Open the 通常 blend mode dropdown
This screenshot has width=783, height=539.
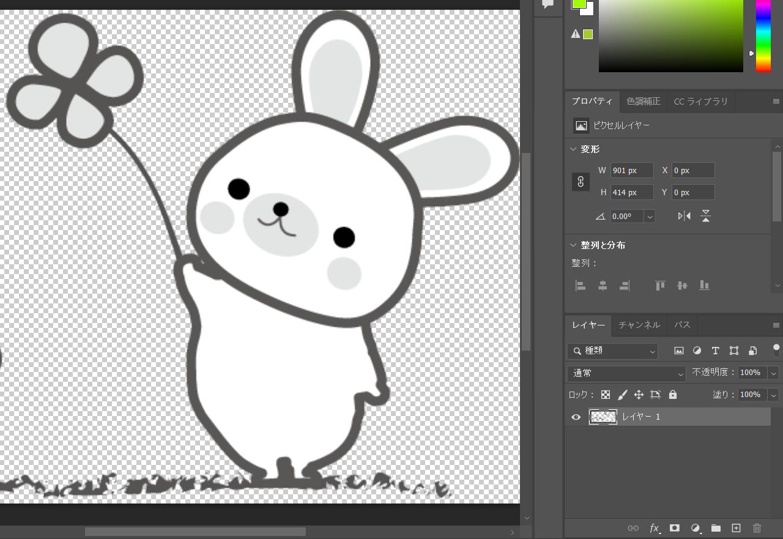(x=626, y=373)
